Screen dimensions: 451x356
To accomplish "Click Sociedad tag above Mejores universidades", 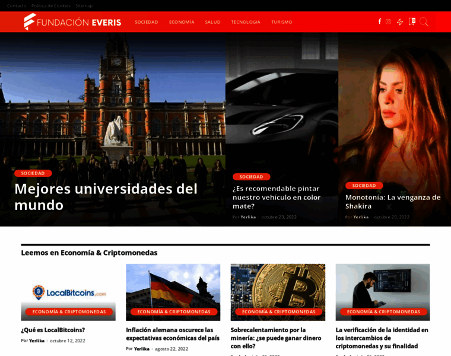I will tap(33, 173).
